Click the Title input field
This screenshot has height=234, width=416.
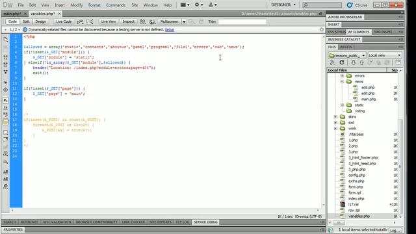point(242,21)
